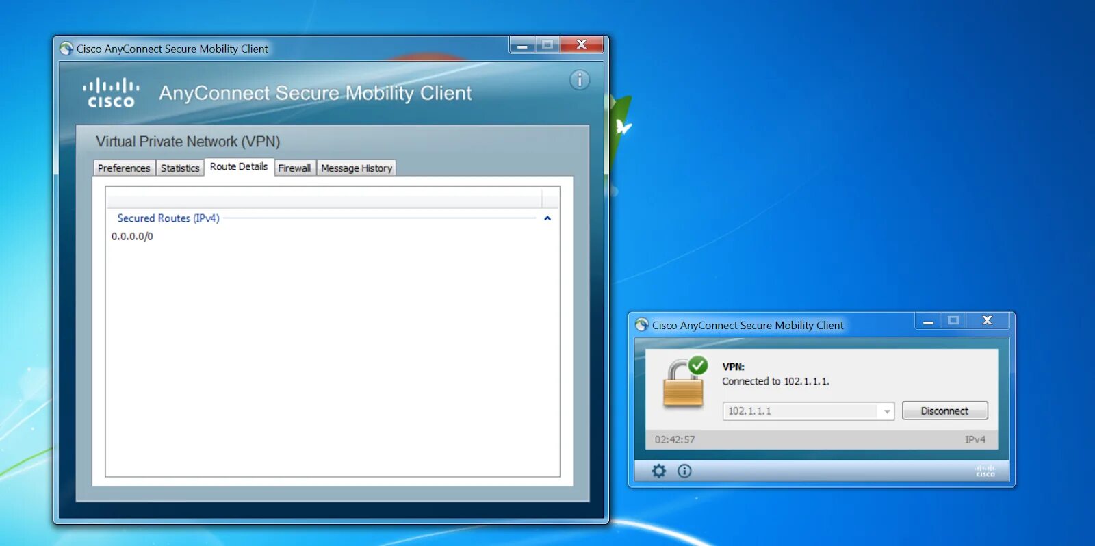Screen dimensions: 1095x546
Task: Click the 'Connected to 102.1.1.1.' status text
Action: pyautogui.click(x=775, y=381)
